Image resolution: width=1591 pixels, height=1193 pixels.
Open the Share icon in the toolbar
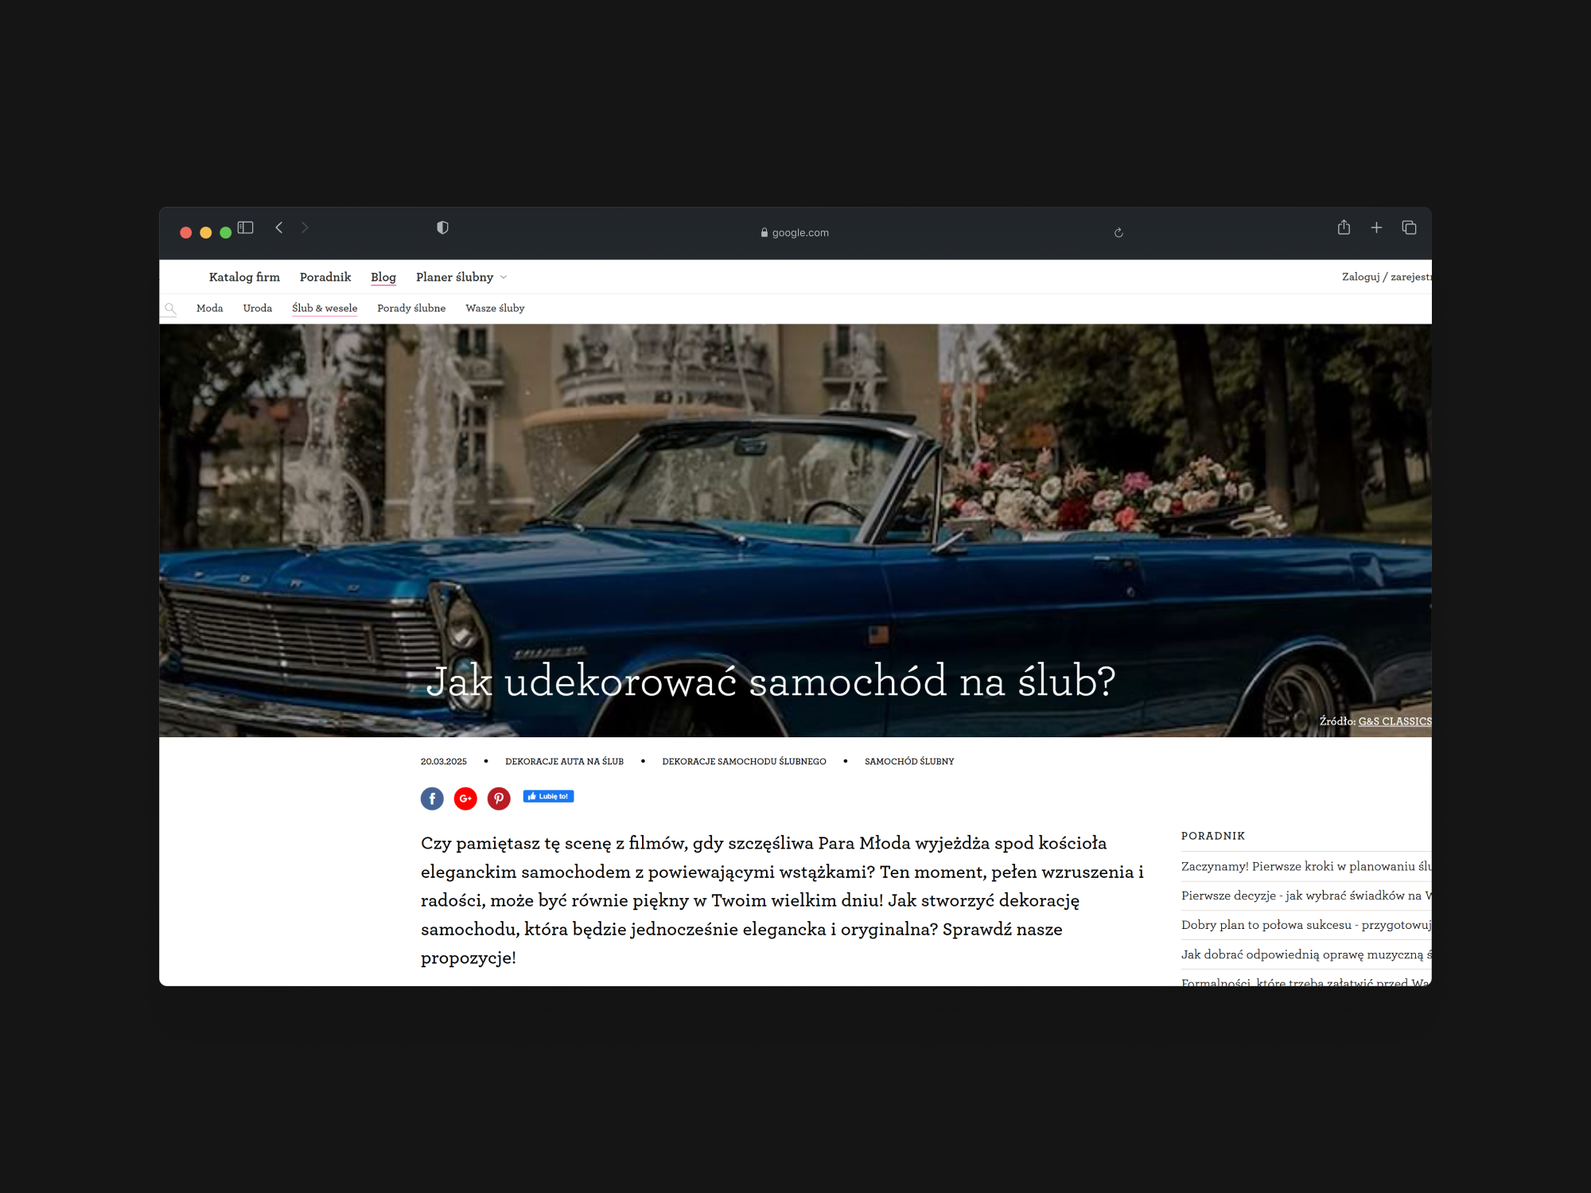point(1344,227)
